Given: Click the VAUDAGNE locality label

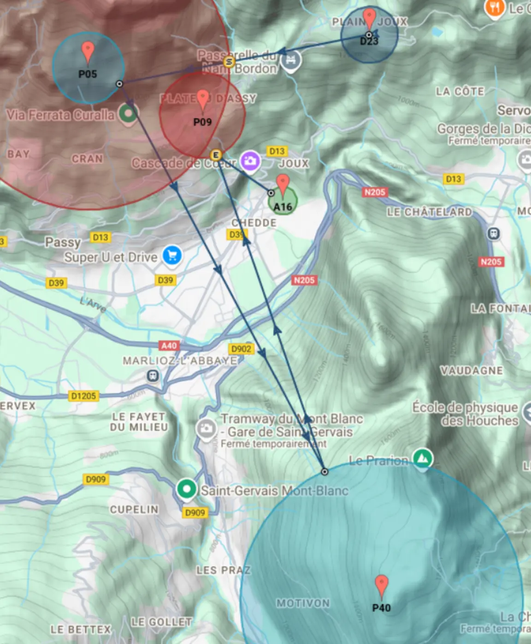Looking at the screenshot, I should pyautogui.click(x=472, y=371).
